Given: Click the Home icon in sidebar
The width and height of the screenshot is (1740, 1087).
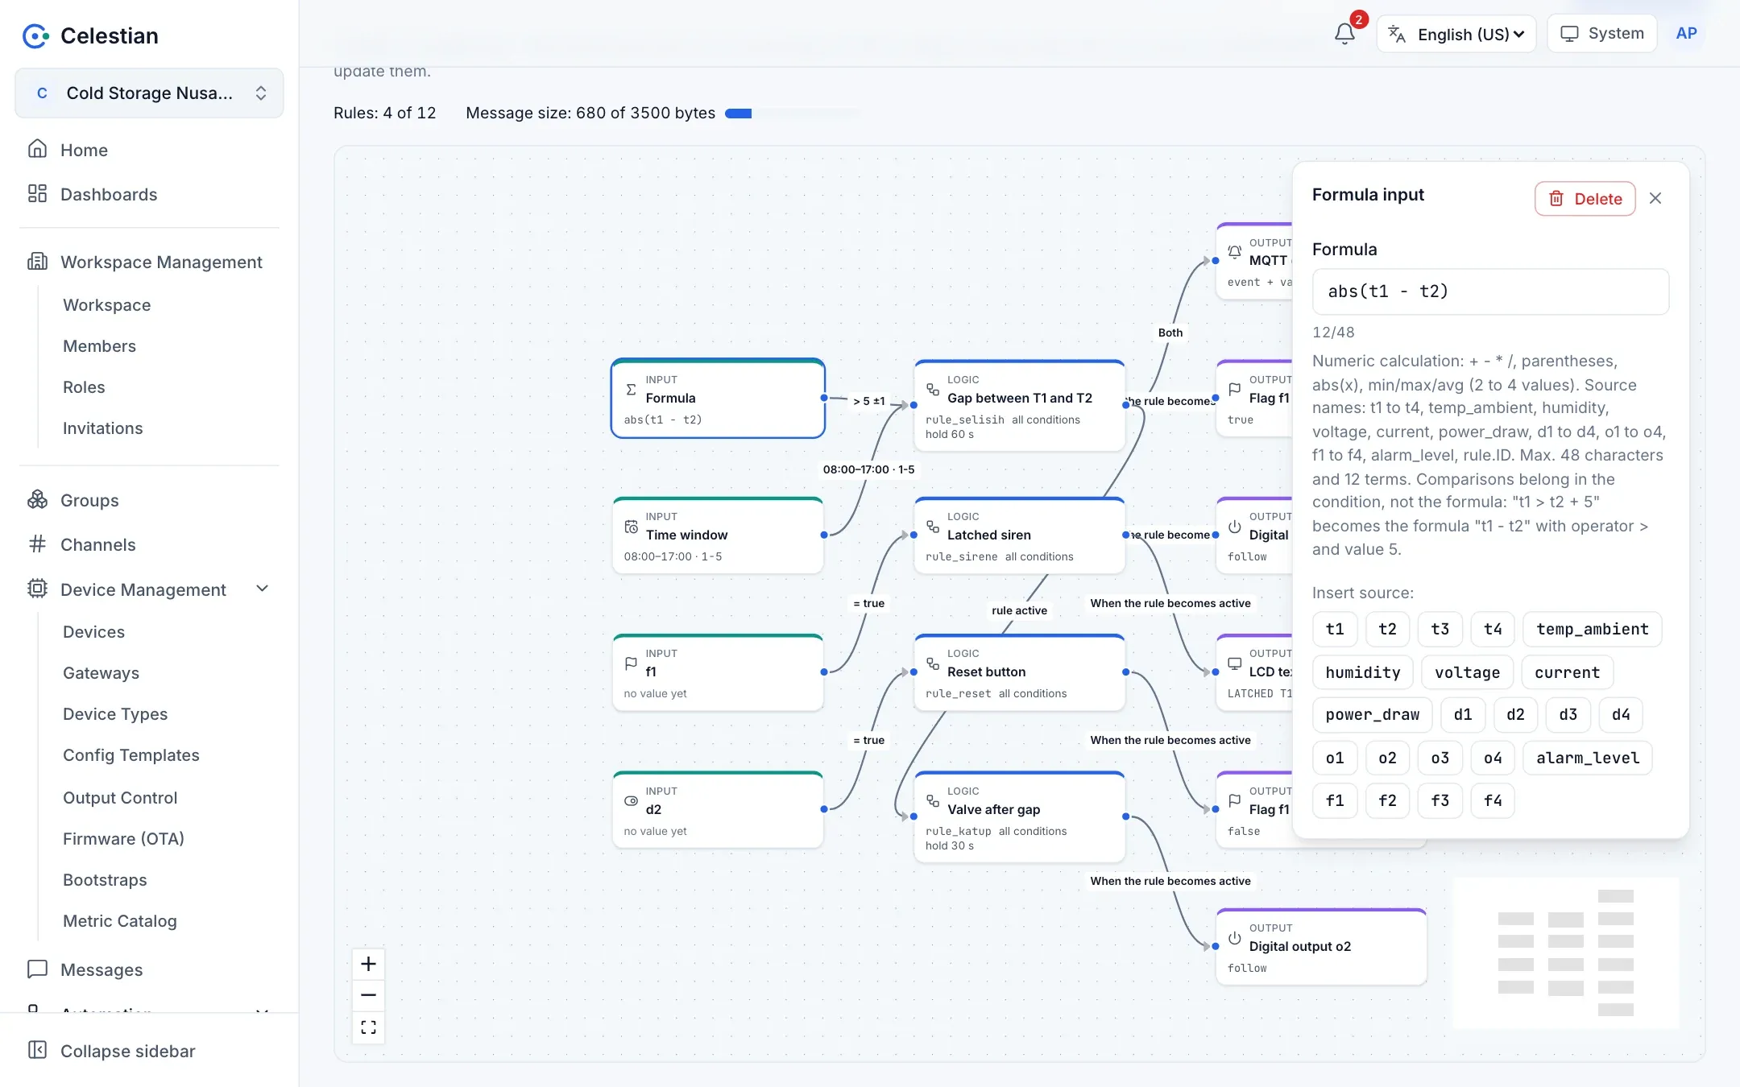Looking at the screenshot, I should (x=37, y=149).
